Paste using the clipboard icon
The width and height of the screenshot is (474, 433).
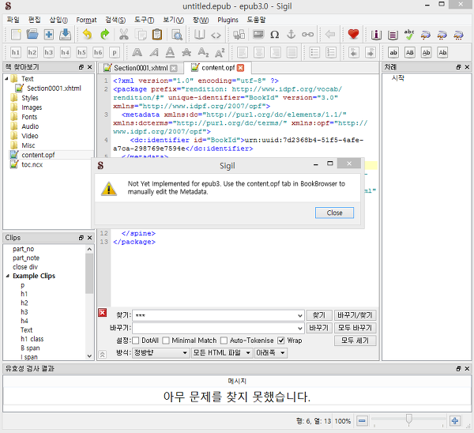coord(157,35)
